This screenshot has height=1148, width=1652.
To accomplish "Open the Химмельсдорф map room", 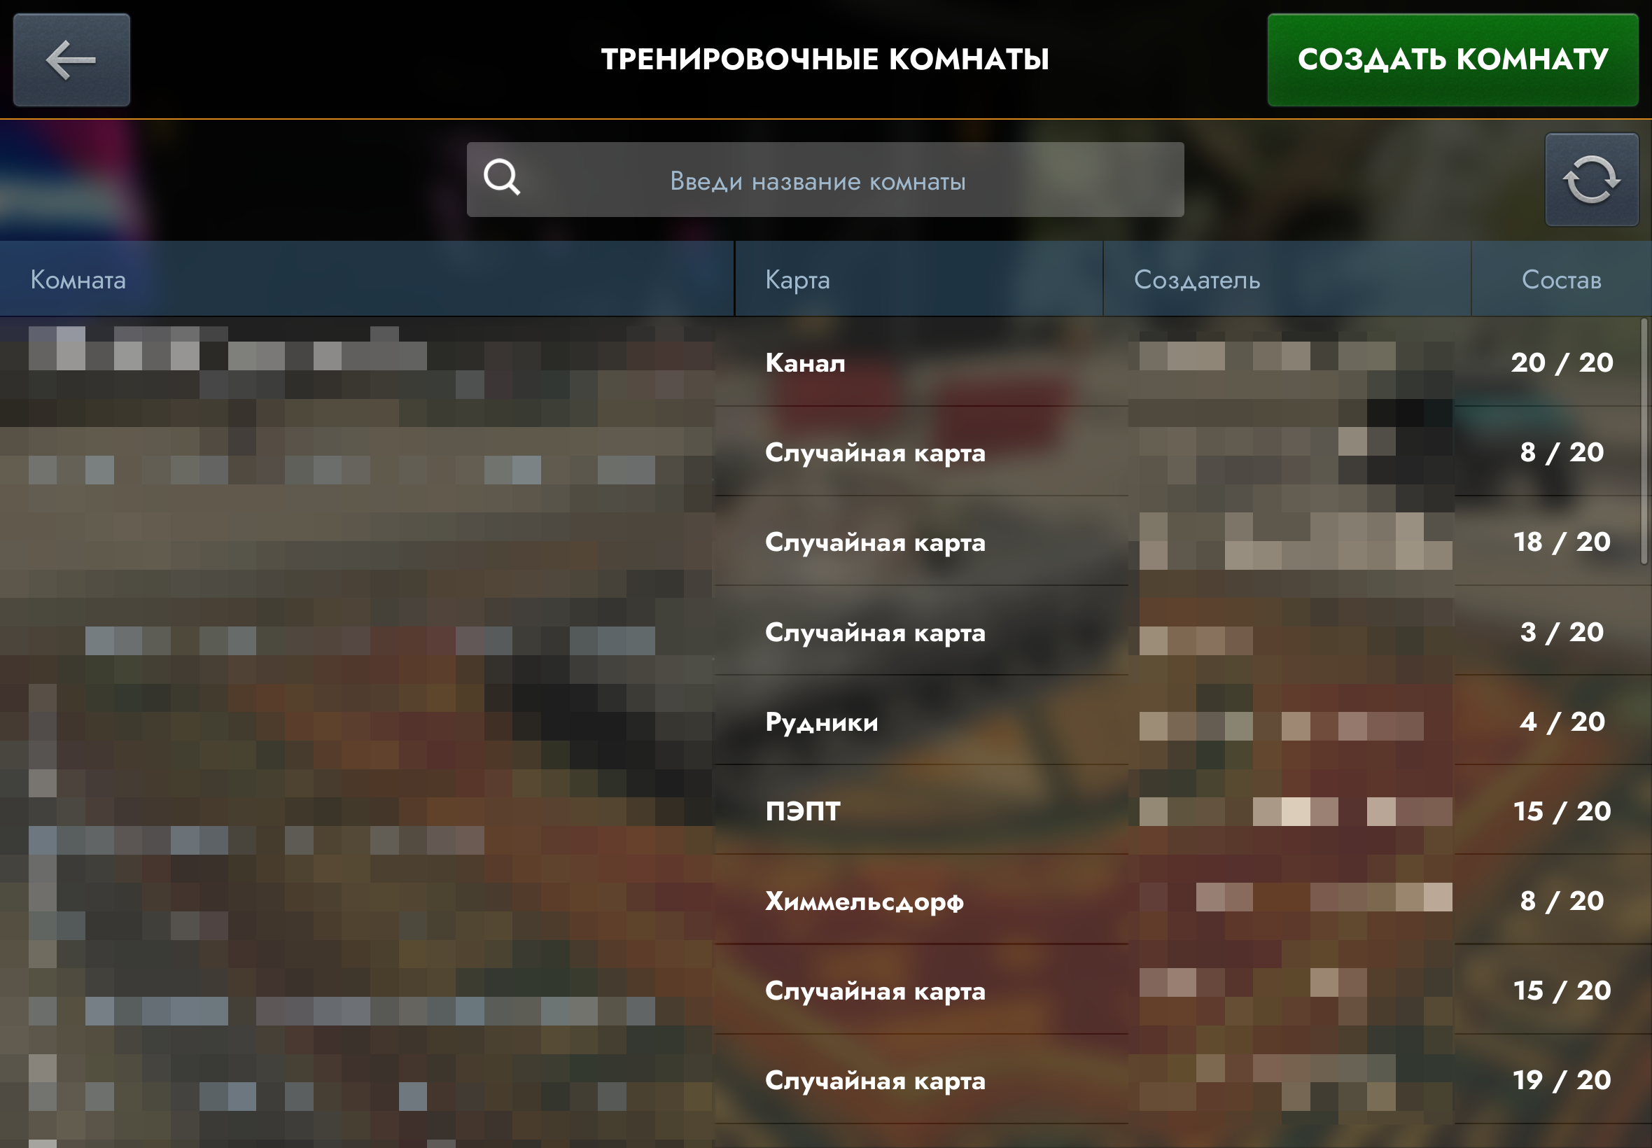I will [825, 901].
